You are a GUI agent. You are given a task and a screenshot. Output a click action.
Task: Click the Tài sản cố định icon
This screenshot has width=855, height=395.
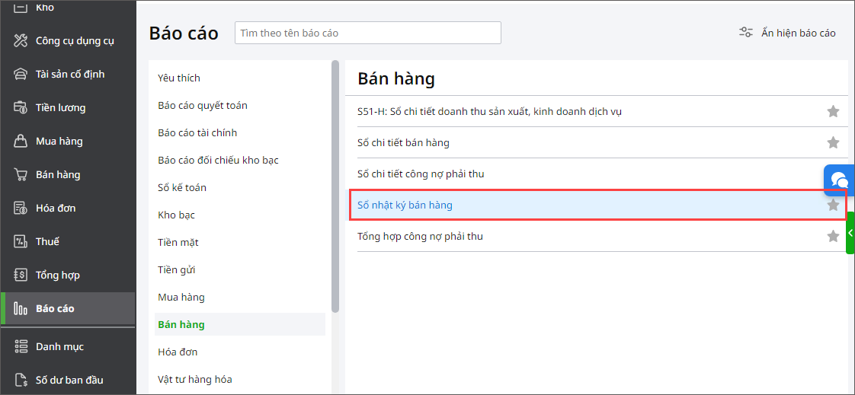click(x=21, y=74)
